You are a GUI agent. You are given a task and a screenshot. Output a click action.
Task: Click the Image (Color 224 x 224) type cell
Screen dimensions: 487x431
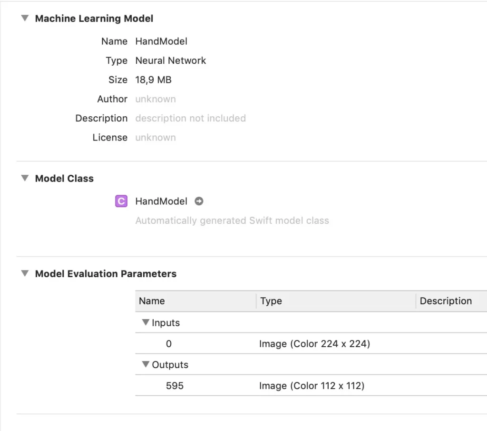(x=315, y=344)
